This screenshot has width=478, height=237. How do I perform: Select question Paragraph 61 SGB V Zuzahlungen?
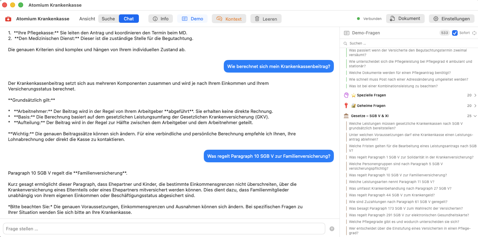(398, 202)
